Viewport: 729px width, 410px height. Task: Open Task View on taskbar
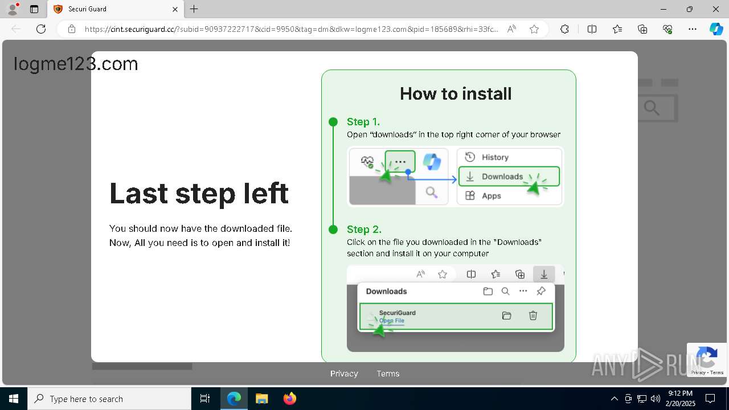pos(205,399)
